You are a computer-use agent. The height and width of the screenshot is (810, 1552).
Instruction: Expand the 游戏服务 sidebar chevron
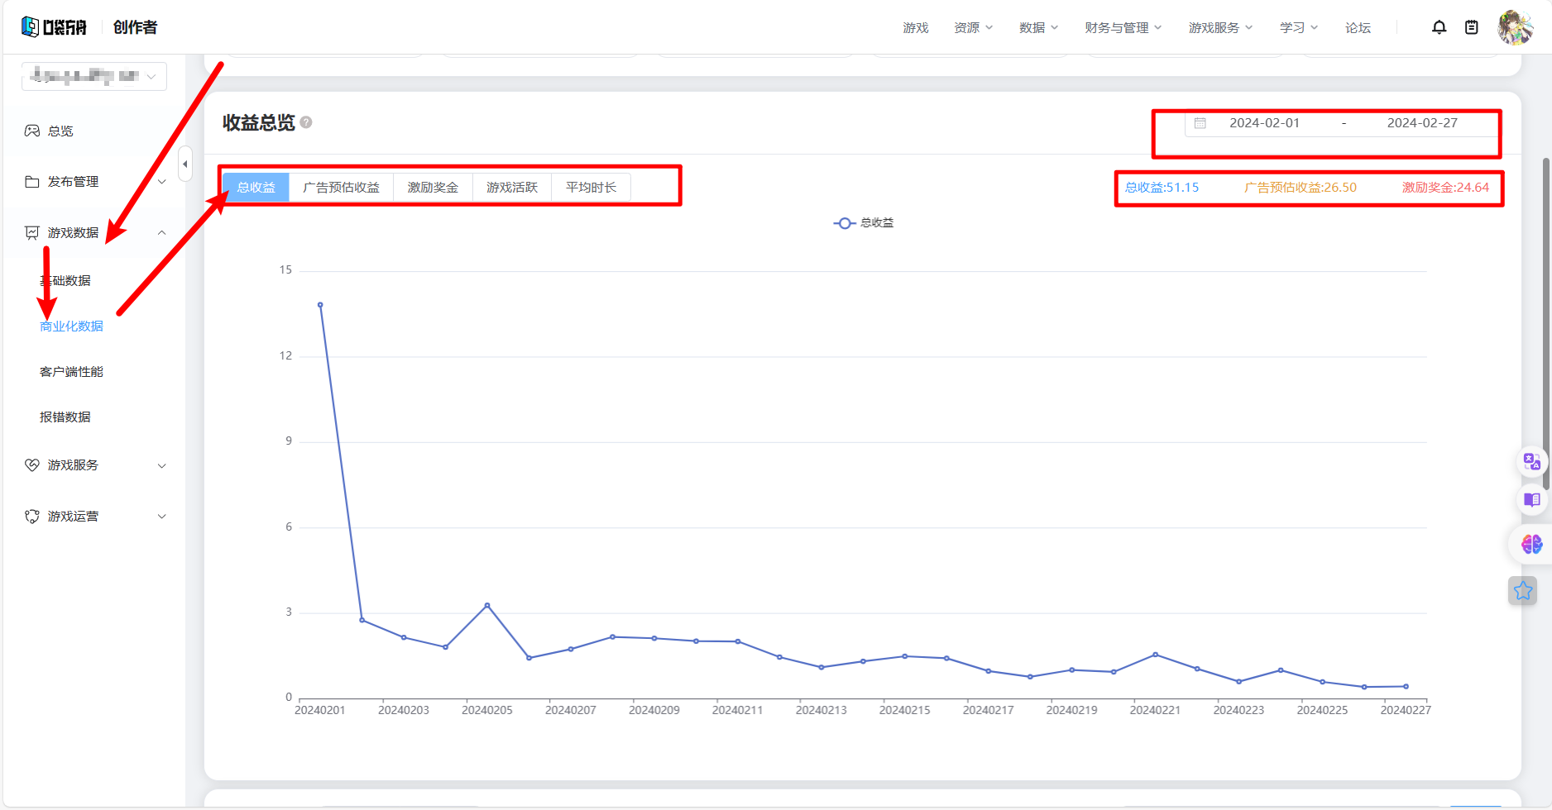point(162,466)
